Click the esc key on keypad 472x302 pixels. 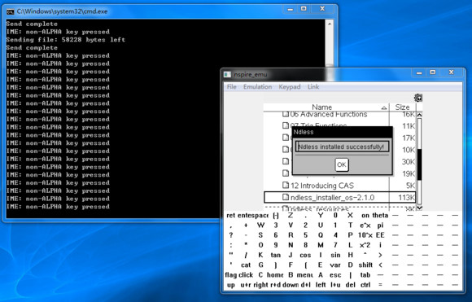pyautogui.click(x=335, y=275)
